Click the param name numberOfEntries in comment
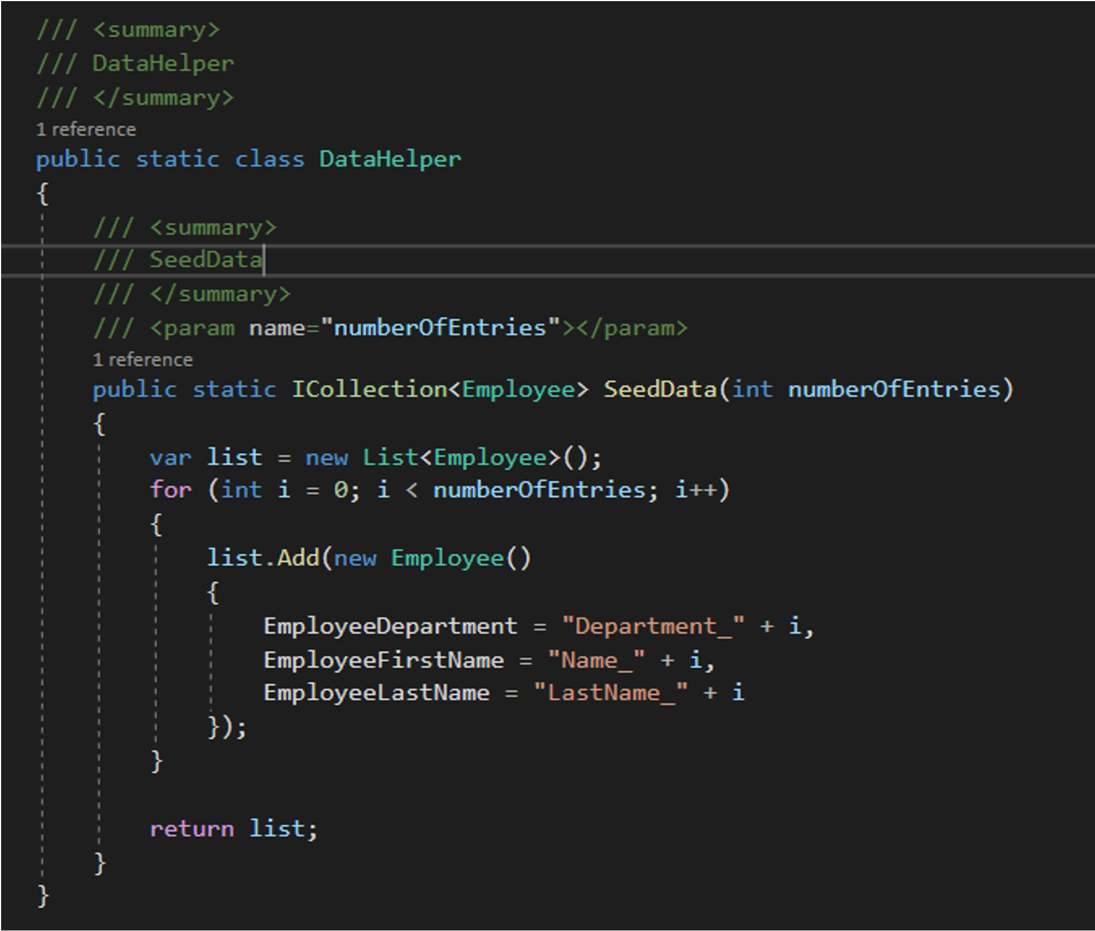This screenshot has width=1095, height=931. pyautogui.click(x=440, y=328)
